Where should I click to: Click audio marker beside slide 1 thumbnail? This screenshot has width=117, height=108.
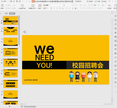1,23
